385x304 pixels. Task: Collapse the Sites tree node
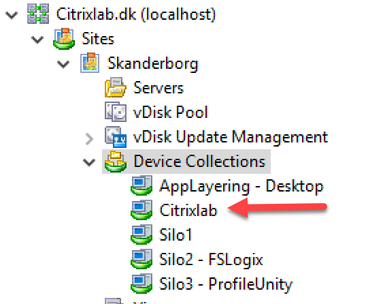(37, 40)
